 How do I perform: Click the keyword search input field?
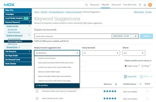(73, 36)
